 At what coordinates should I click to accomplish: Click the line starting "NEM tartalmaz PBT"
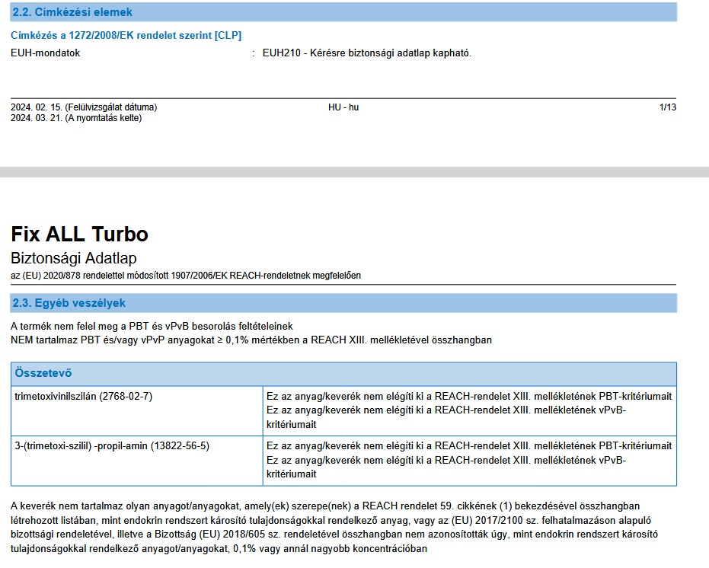tap(251, 340)
